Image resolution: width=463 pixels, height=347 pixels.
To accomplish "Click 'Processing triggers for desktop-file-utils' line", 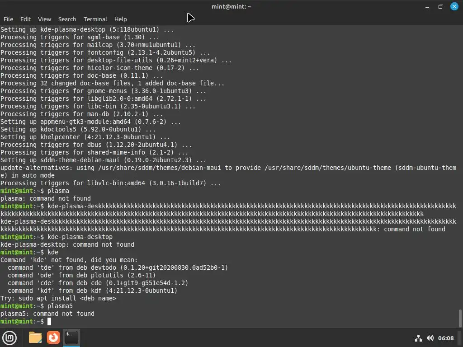I will 116,60.
